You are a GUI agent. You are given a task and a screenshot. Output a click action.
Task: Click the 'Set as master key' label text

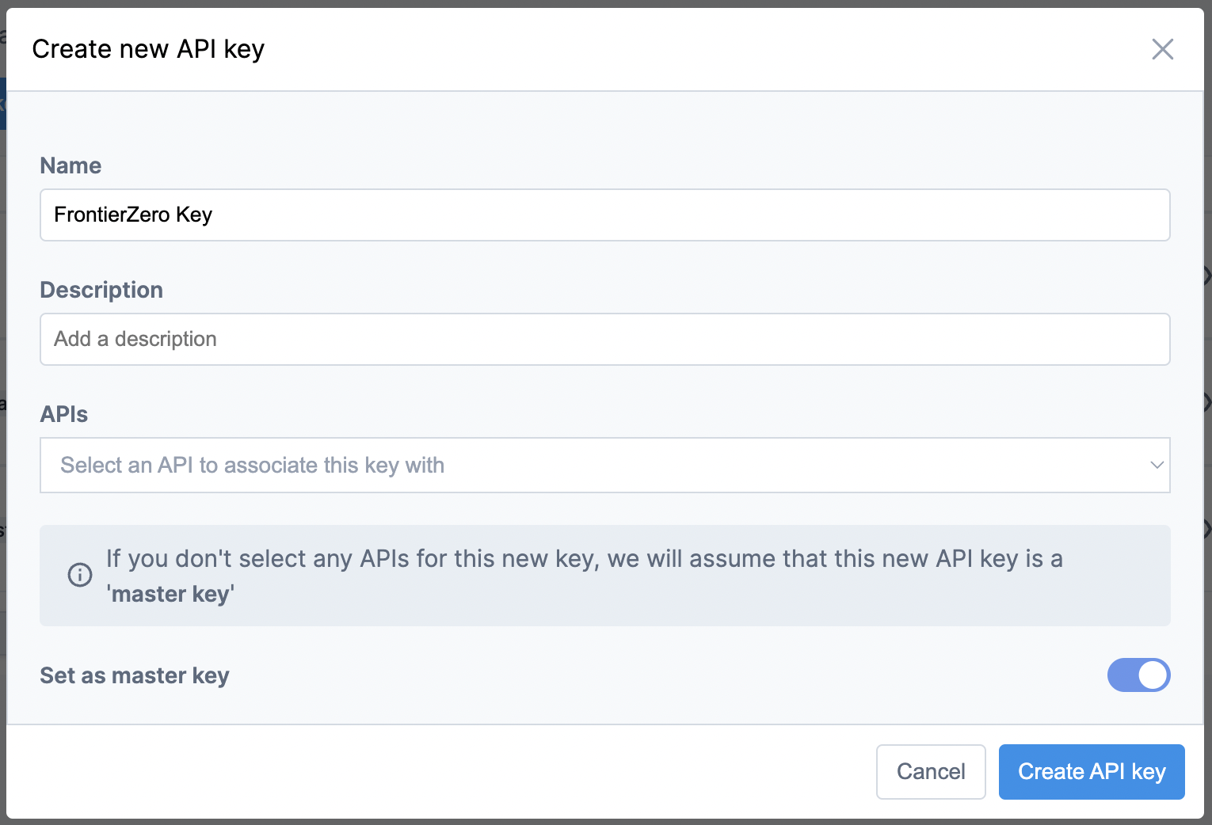tap(135, 675)
